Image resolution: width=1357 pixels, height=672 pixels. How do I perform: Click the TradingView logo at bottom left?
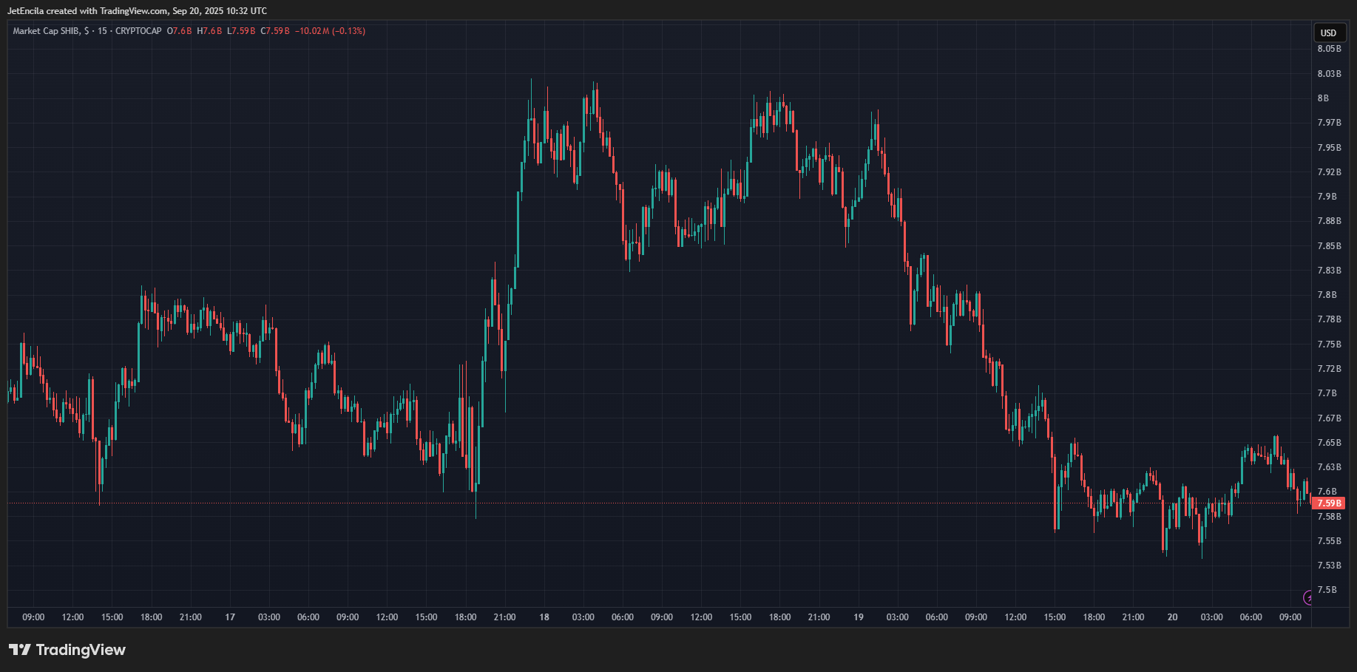pyautogui.click(x=67, y=650)
